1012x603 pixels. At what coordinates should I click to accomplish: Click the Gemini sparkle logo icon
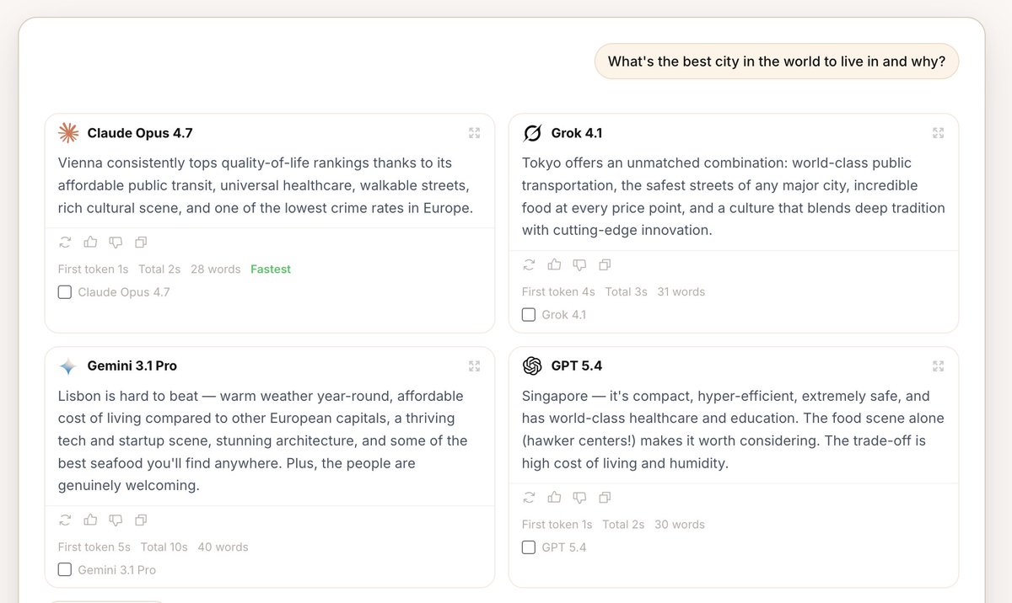(68, 366)
